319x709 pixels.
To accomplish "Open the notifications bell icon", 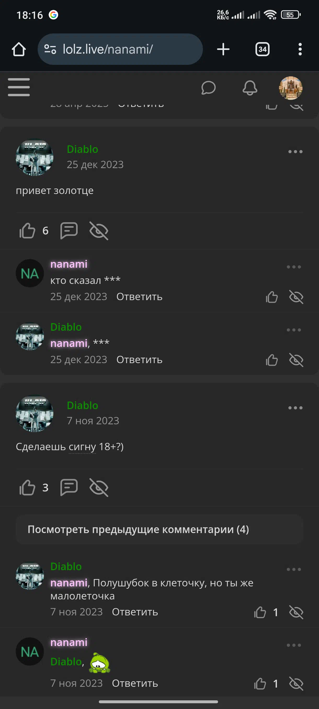I will (x=250, y=88).
